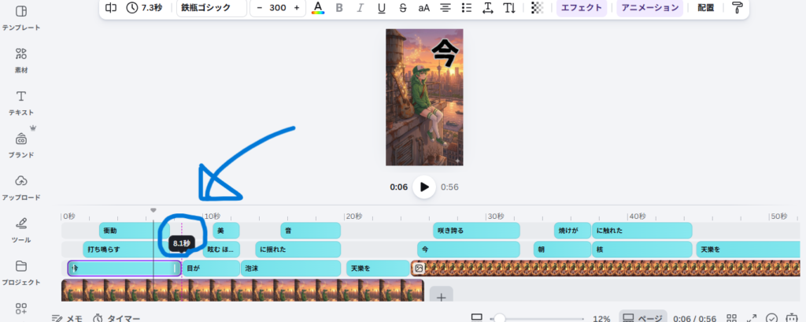
Task: Click the copy style paint roller icon
Action: 737,8
